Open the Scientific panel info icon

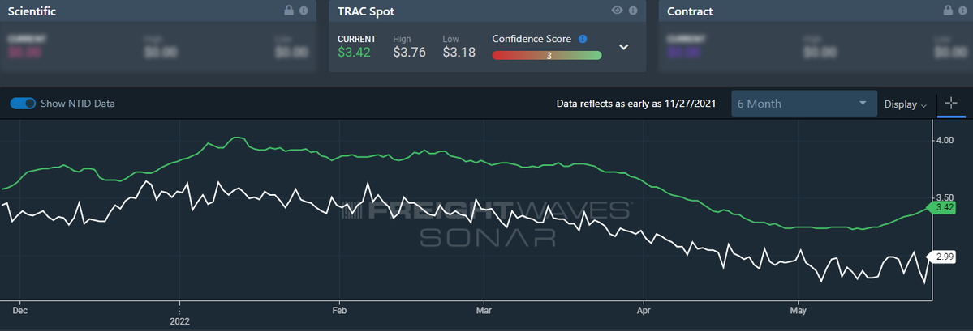click(304, 11)
